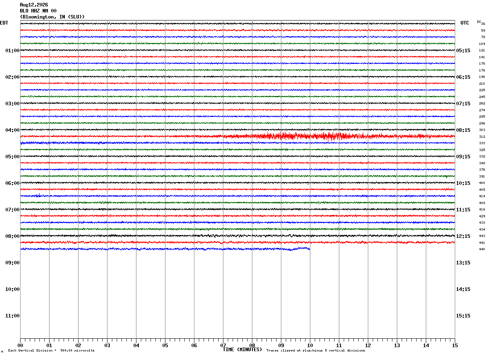Click the "10" minute tick label
Screen dimensions: 487x356
pyautogui.click(x=310, y=346)
